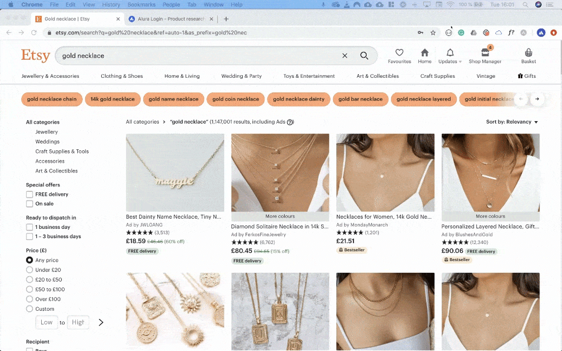
Task: Expand custom price range options
Action: (x=101, y=322)
